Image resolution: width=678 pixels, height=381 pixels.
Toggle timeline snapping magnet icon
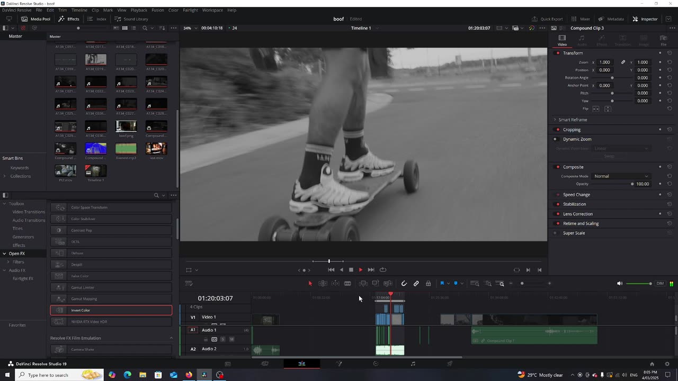point(404,284)
